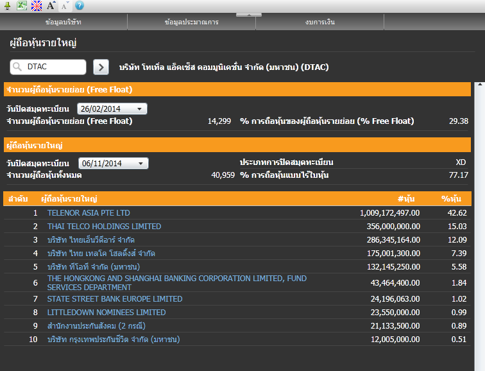Open the ข้อมูลประมาณการ tab
This screenshot has width=485, height=371.
pos(191,22)
